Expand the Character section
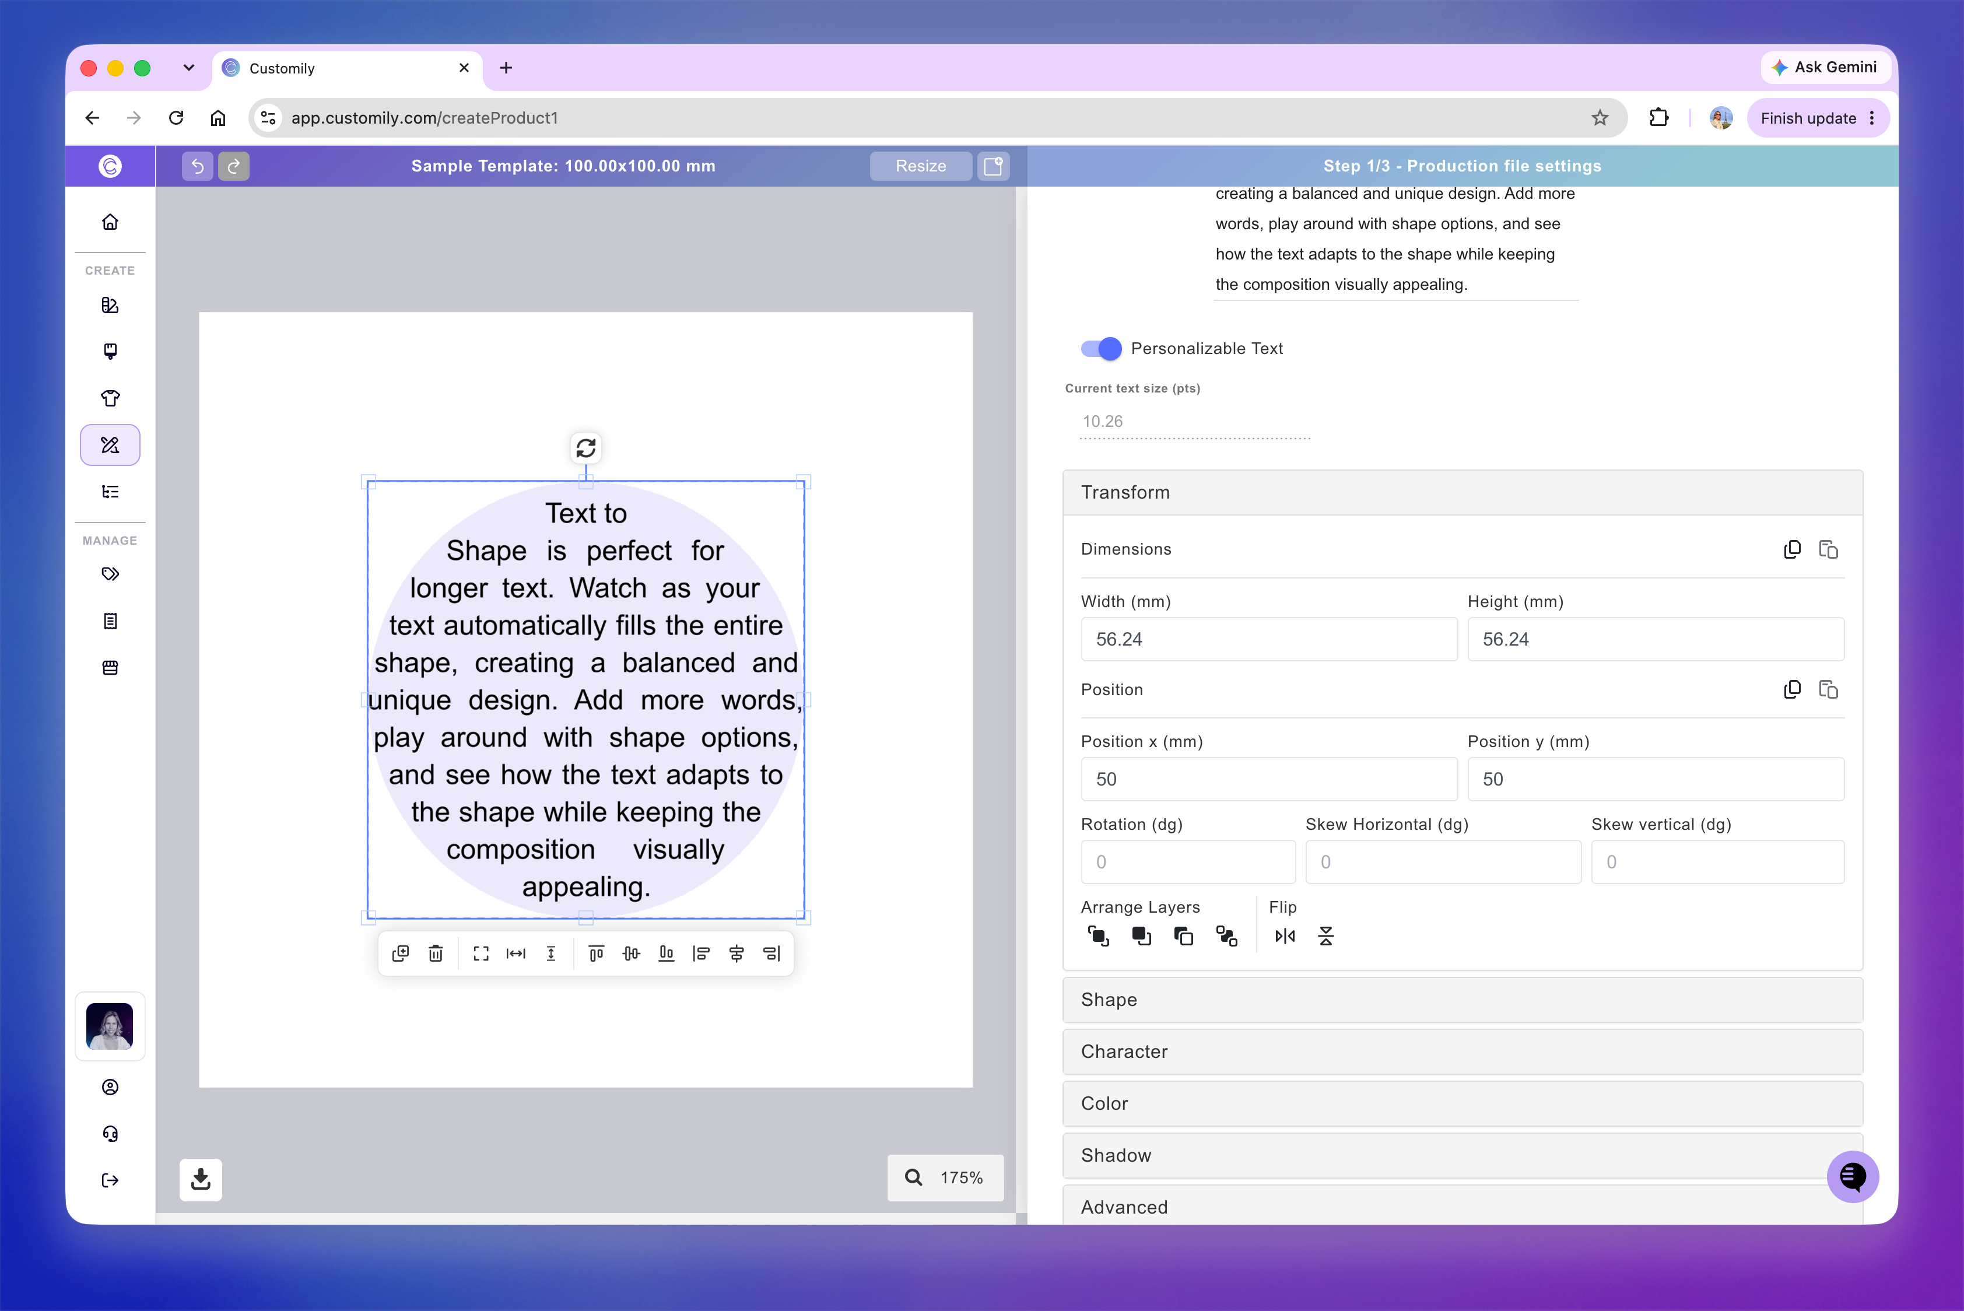 1463,1052
